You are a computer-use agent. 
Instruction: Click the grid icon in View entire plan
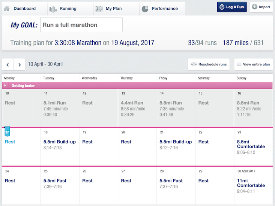[239, 64]
